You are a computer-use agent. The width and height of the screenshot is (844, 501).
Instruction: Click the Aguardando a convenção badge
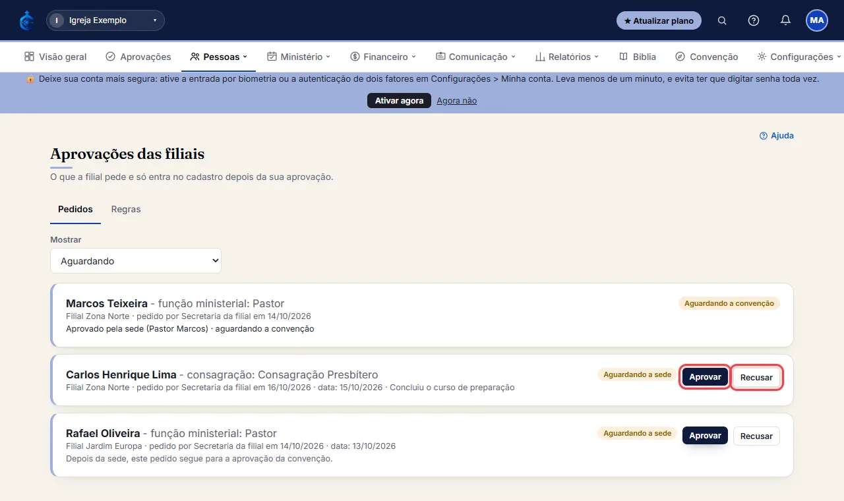point(729,303)
